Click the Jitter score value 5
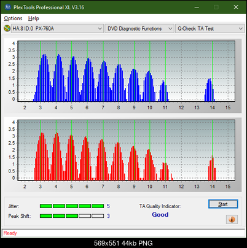 pos(108,206)
